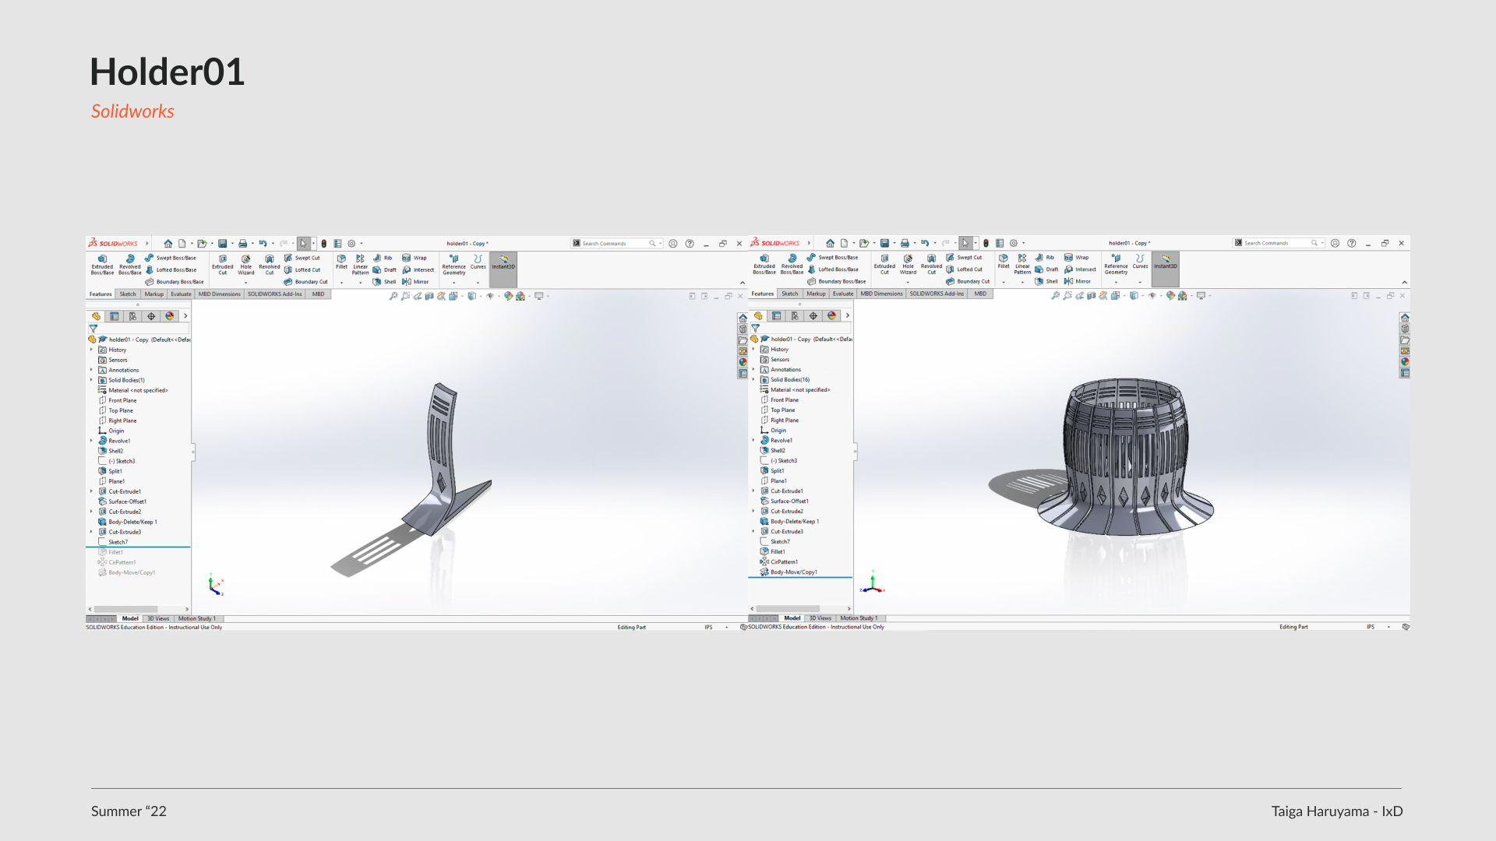This screenshot has height=841, width=1496.
Task: Switch to Sketch tab in left window
Action: [128, 294]
